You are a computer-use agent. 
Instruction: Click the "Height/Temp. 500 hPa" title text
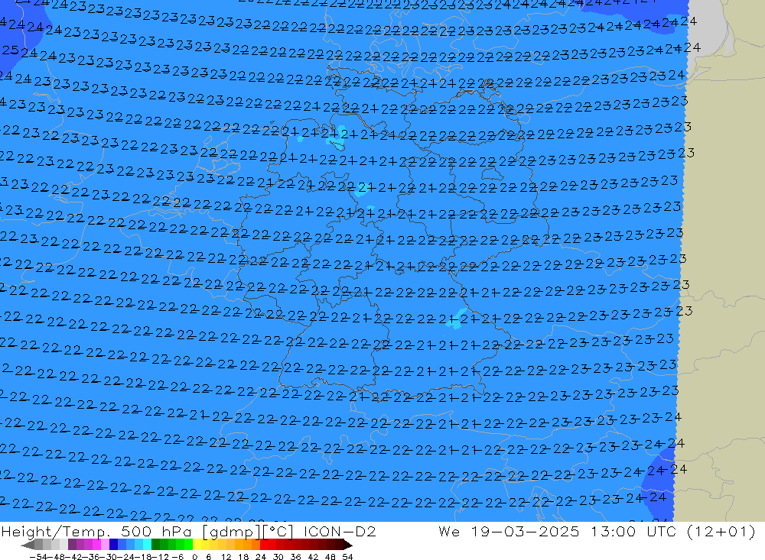pos(96,531)
